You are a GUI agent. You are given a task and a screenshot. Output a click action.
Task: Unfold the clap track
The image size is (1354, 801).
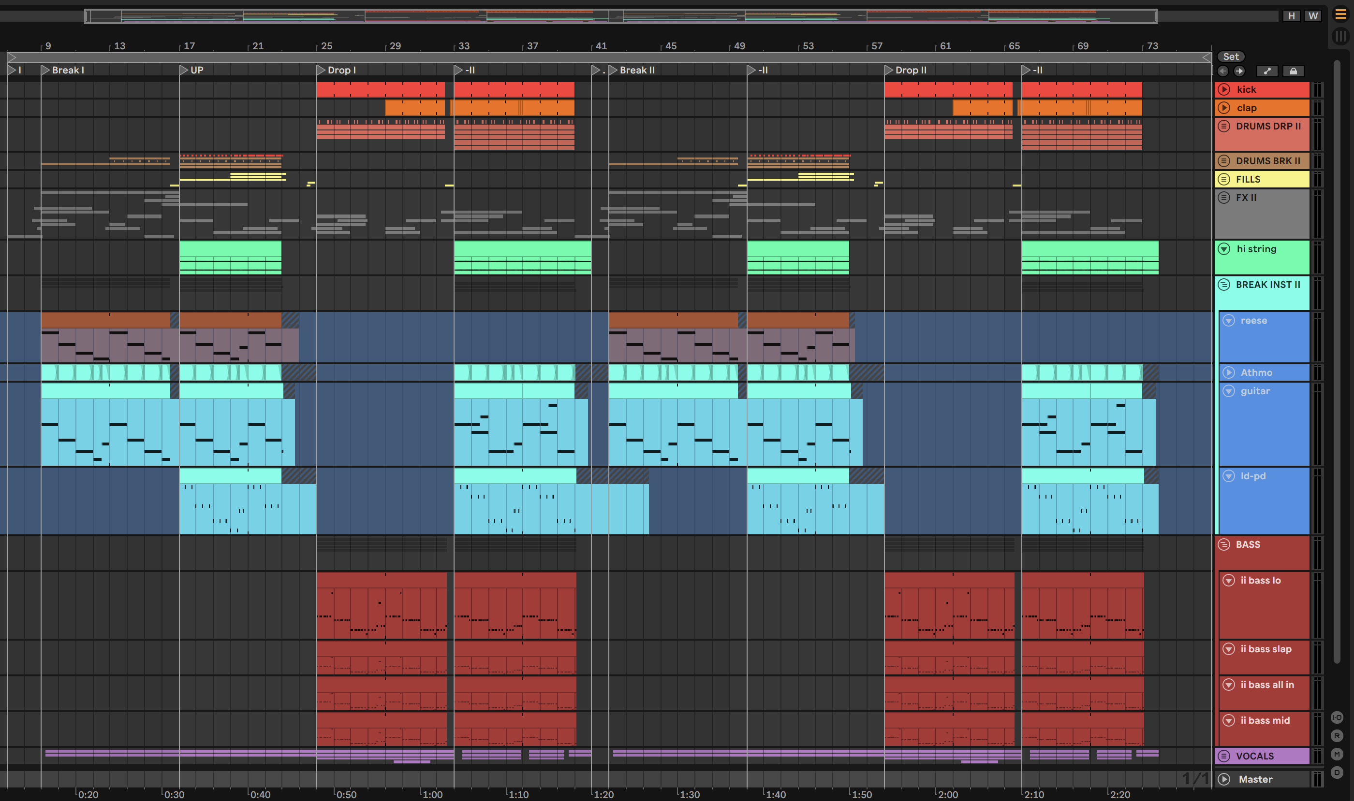pyautogui.click(x=1224, y=108)
